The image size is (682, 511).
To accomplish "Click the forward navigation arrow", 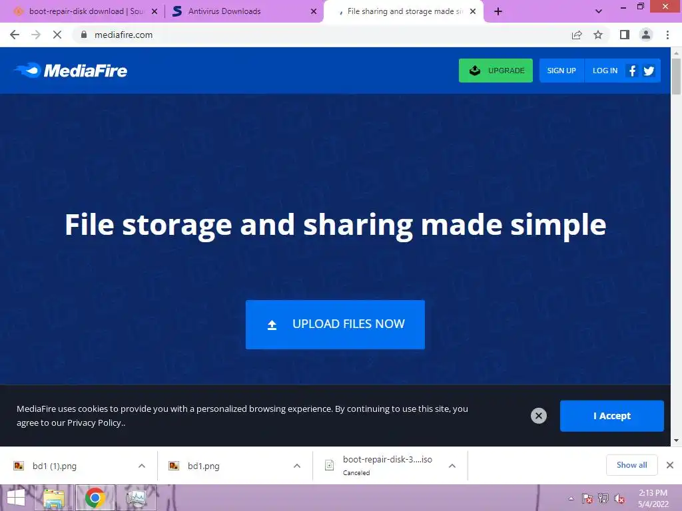I will [x=36, y=35].
